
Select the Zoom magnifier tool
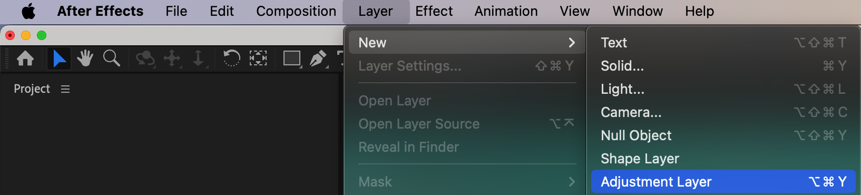[x=111, y=58]
